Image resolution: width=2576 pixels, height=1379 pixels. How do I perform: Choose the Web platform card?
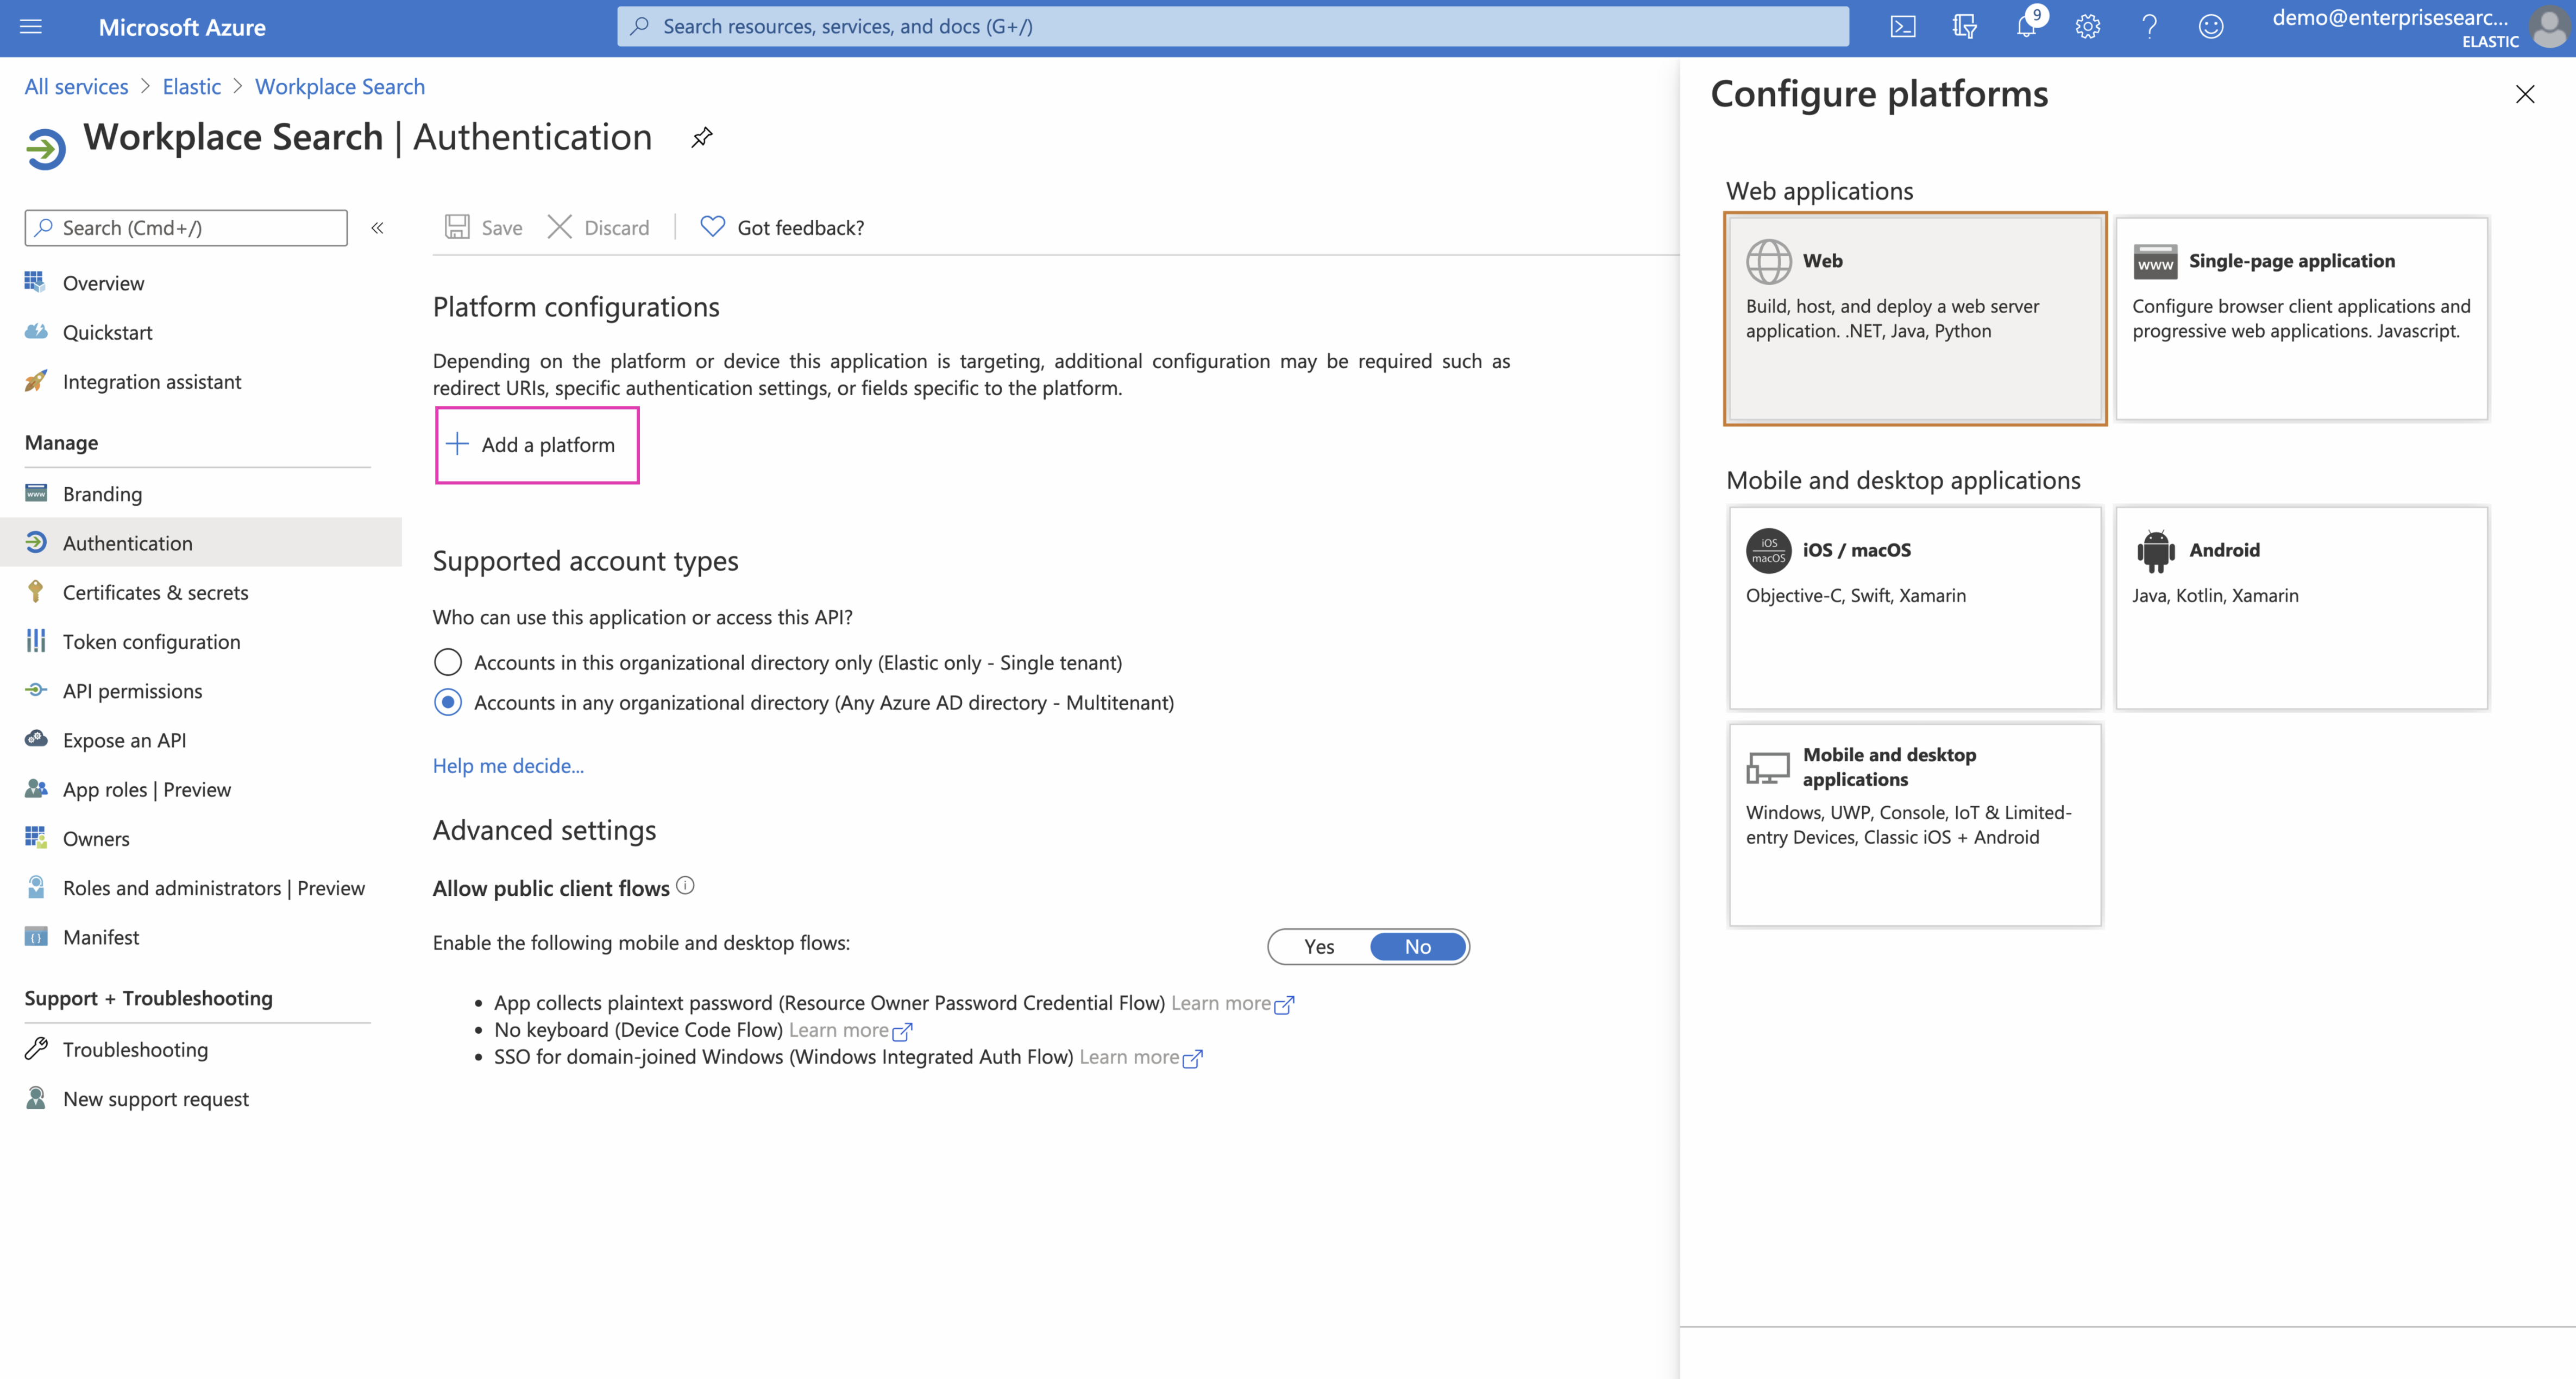1915,318
